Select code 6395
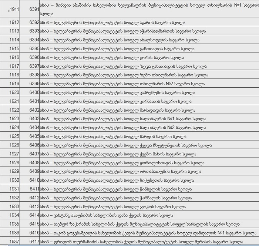Image resolution: width=259 pixels, height=246 pixels. 34,48
